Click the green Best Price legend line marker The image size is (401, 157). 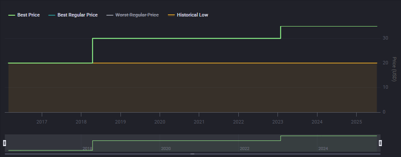(x=12, y=15)
